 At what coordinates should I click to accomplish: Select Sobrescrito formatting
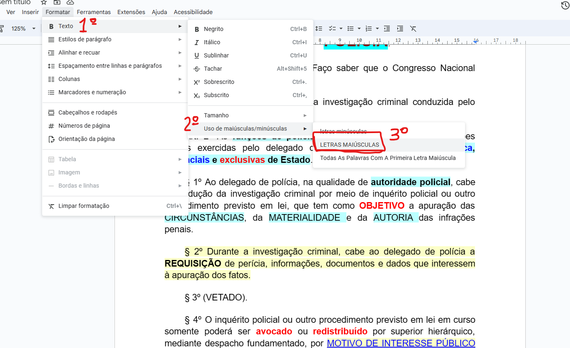[250, 82]
